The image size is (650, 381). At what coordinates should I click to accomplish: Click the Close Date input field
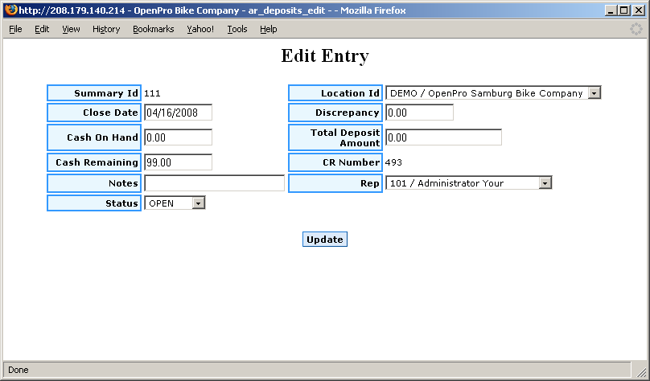(178, 113)
